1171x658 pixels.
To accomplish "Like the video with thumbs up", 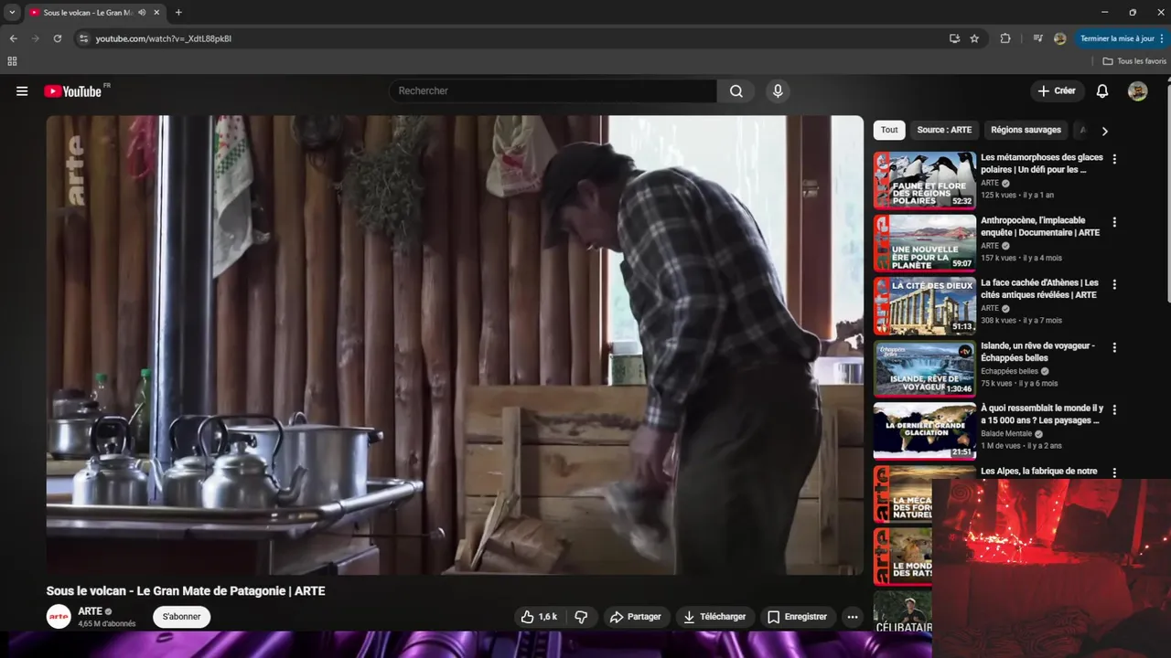I will click(538, 617).
